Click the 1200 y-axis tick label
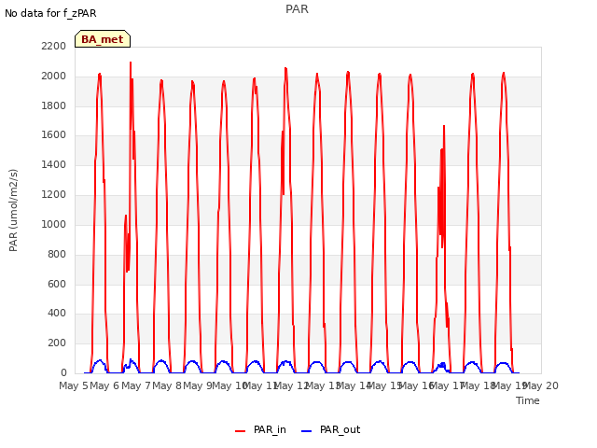 point(54,194)
